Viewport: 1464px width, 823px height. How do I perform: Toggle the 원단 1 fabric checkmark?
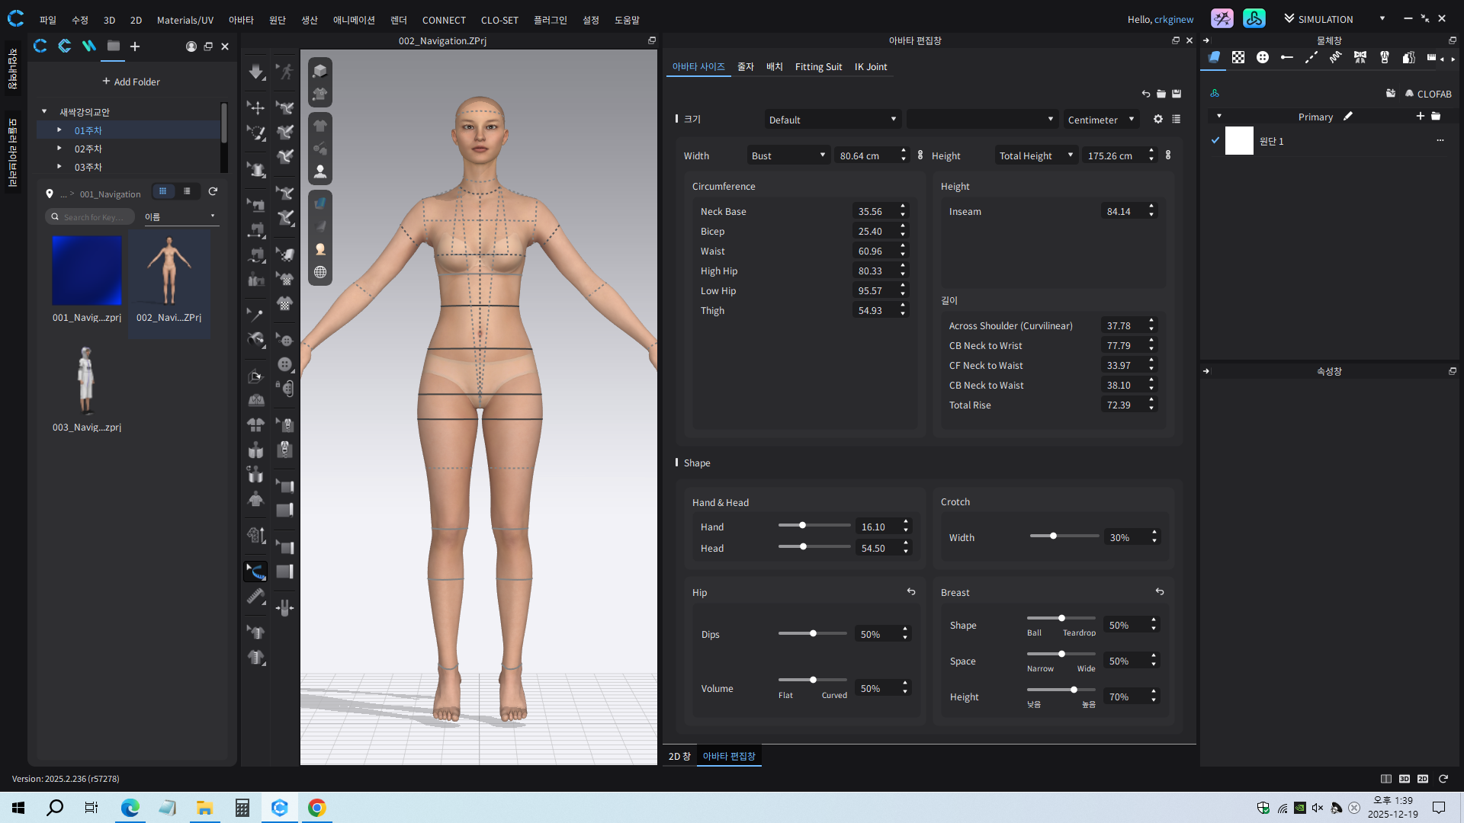1215,140
